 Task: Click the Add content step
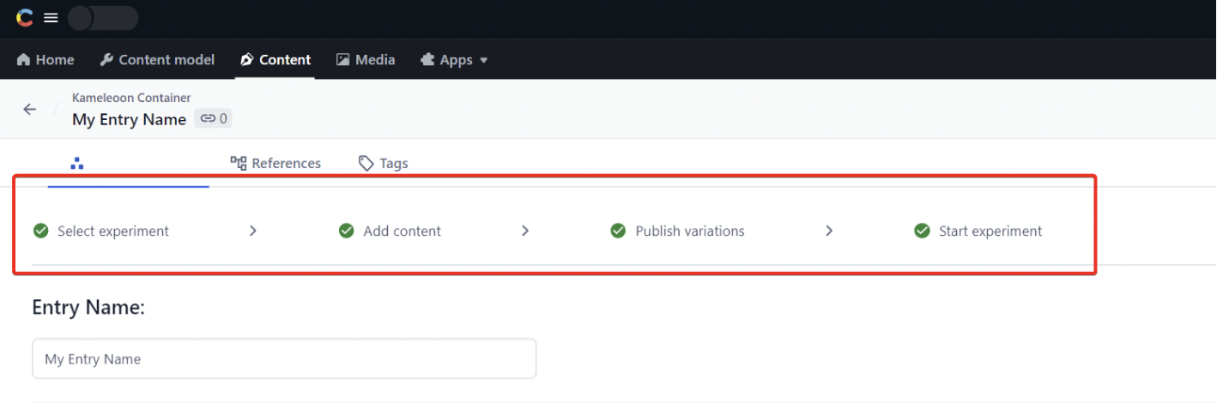(402, 231)
